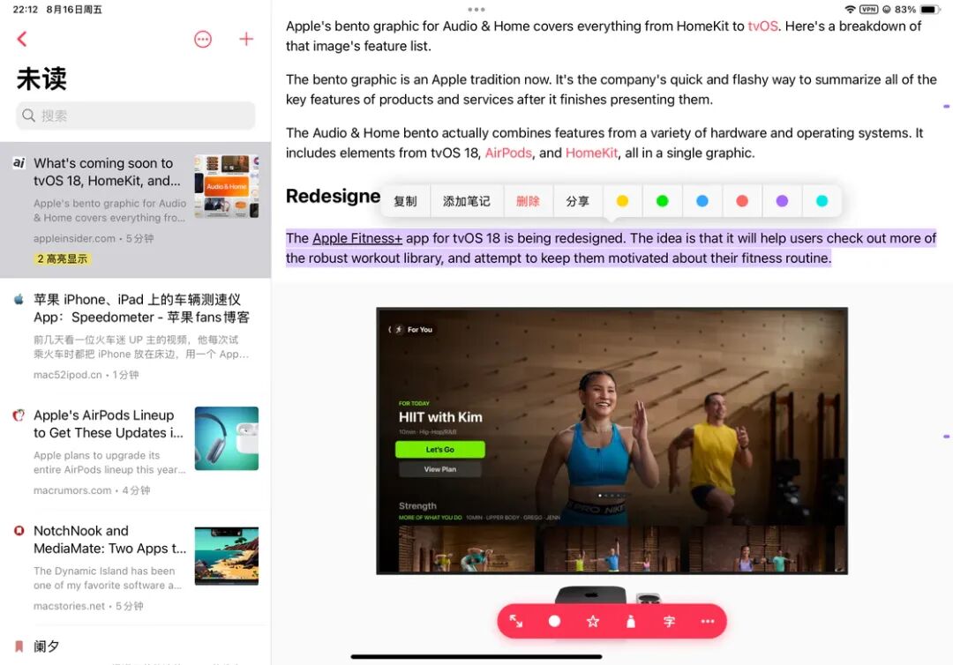Tap the multitasking three dots at top center
Image resolution: width=953 pixels, height=665 pixels.
476,10
